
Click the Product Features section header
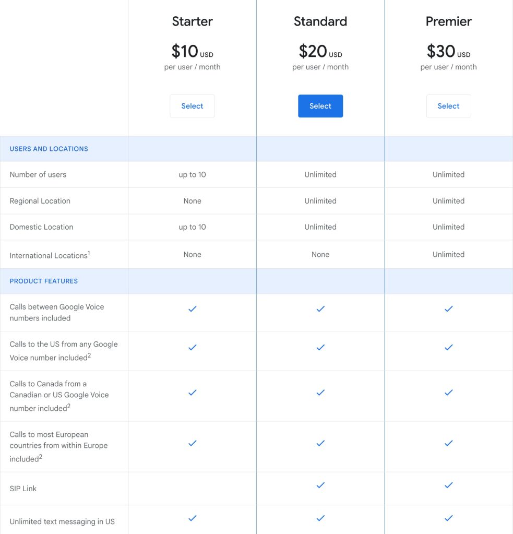pos(44,281)
